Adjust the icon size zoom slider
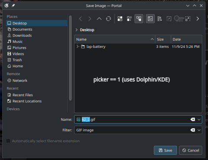Image resolution: width=208 pixels, height=160 pixels. coord(179,19)
